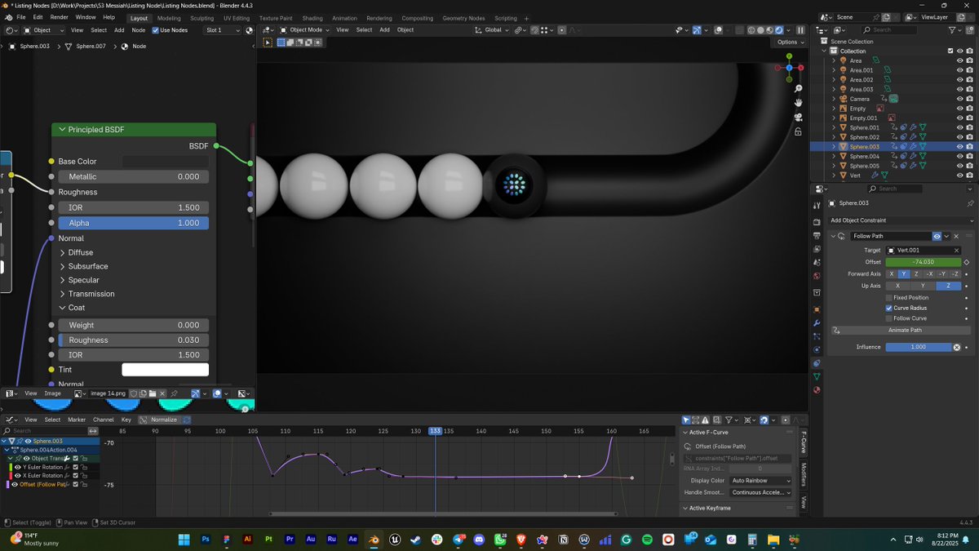This screenshot has width=979, height=551.
Task: Collapse the Follow Path constraint panel
Action: [833, 236]
